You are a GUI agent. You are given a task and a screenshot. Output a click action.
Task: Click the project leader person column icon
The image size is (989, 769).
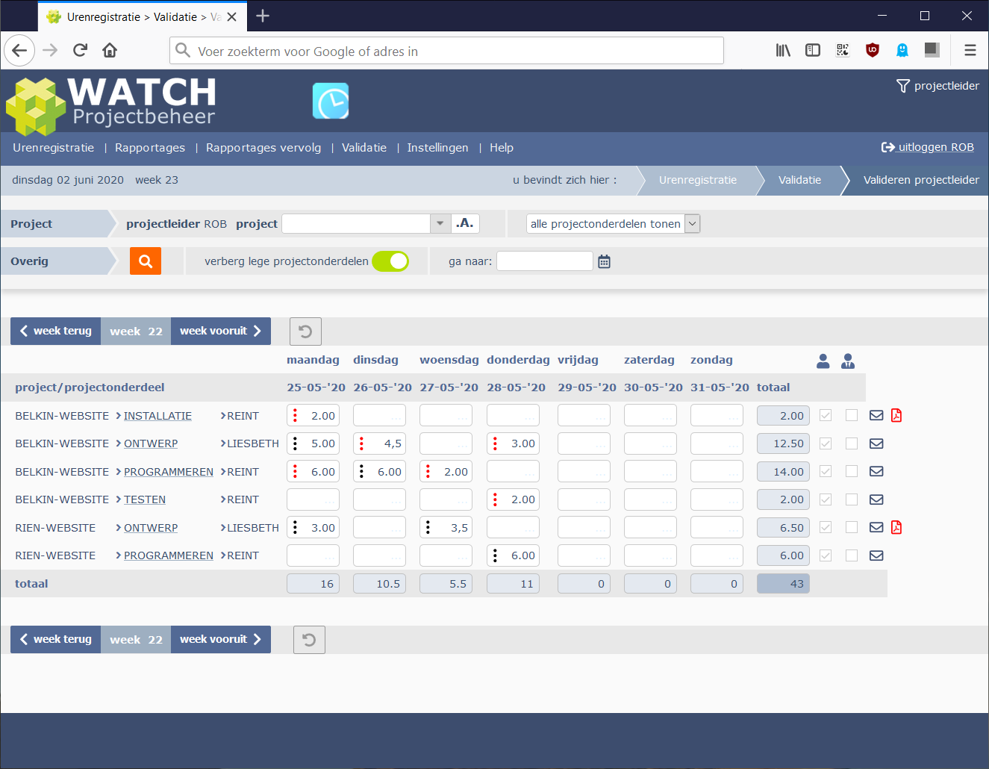848,361
